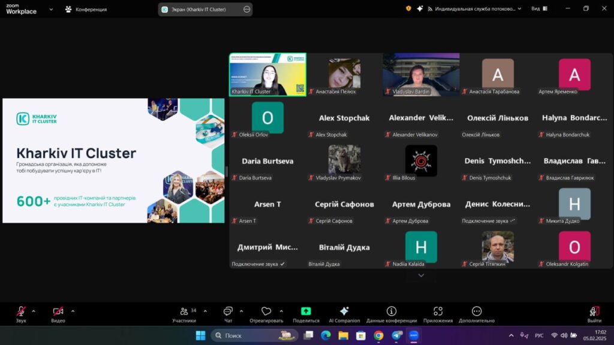Click the orange security shield icon
This screenshot has height=345, width=614.
point(408,8)
